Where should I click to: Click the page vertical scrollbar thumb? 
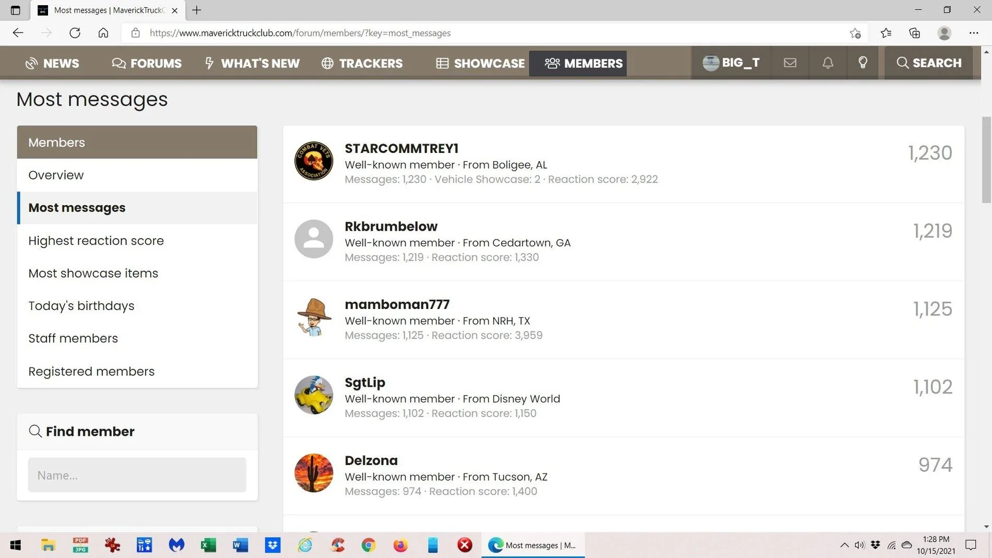coord(986,160)
